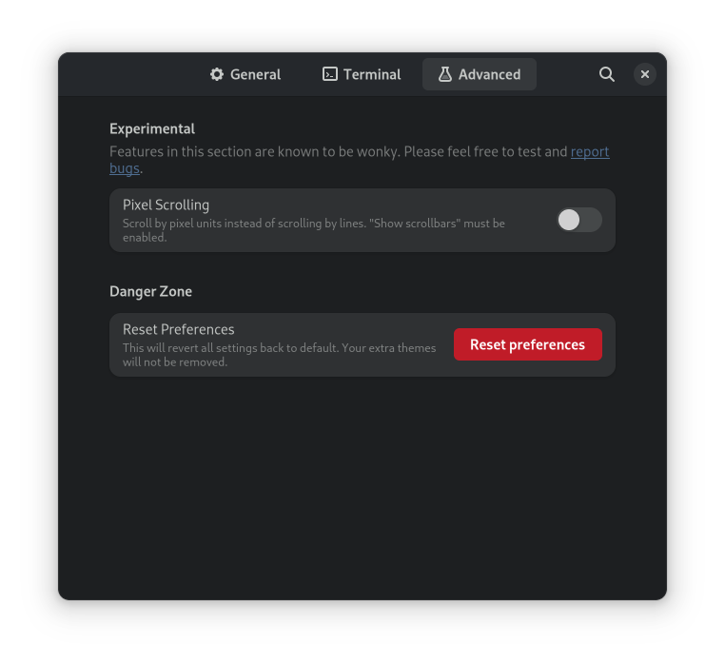The image size is (725, 664).
Task: Click the "Reset Preferences" row title
Action: [178, 329]
